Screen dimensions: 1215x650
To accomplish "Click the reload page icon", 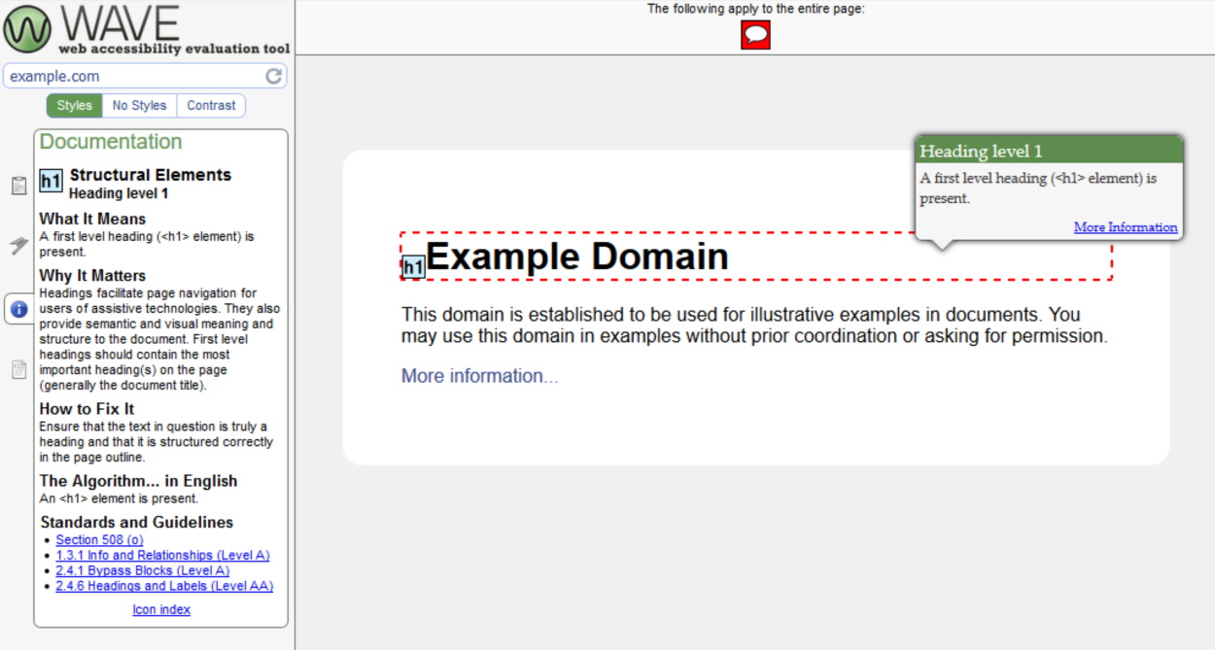I will pos(274,75).
